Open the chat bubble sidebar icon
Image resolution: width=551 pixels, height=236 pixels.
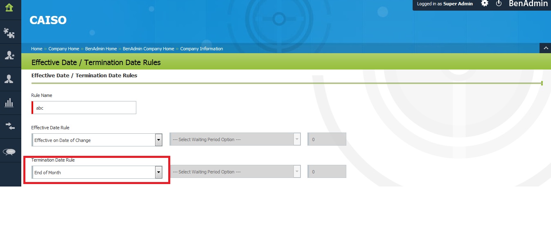9,152
